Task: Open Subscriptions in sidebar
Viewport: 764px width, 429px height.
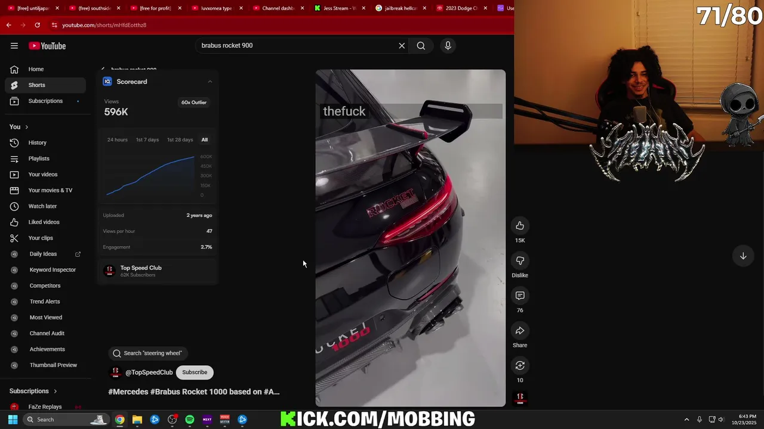Action: (45, 101)
